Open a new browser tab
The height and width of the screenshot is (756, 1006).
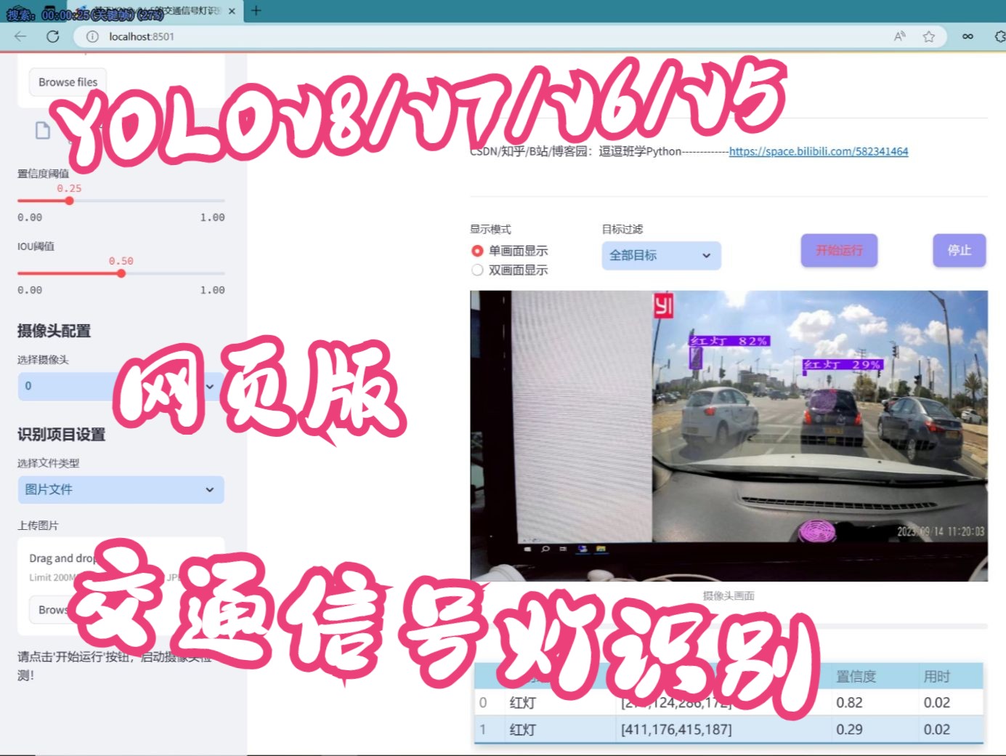(256, 10)
